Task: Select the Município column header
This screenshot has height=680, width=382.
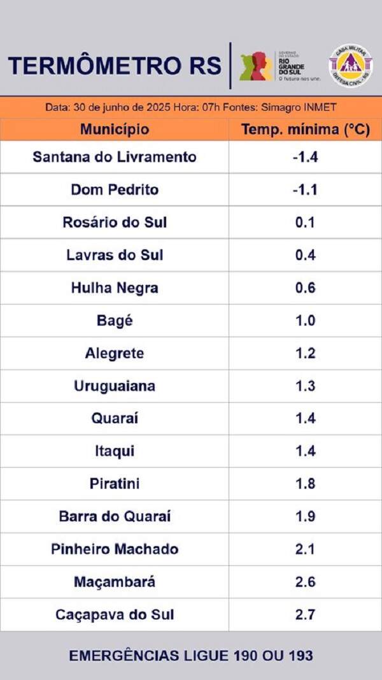Action: (115, 129)
